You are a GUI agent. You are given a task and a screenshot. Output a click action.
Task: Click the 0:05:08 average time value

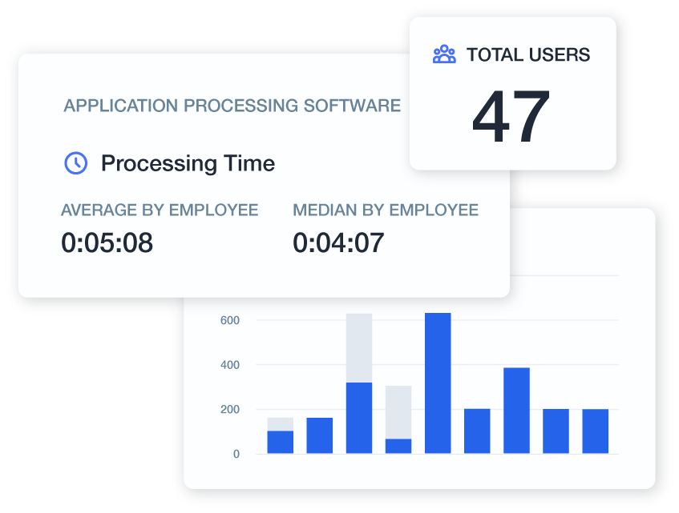tap(107, 242)
